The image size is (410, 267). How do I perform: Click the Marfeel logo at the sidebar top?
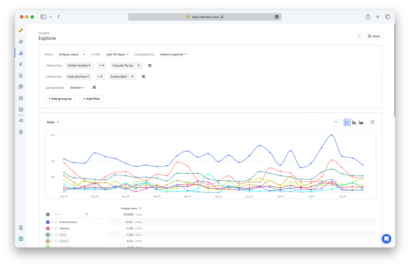click(21, 30)
